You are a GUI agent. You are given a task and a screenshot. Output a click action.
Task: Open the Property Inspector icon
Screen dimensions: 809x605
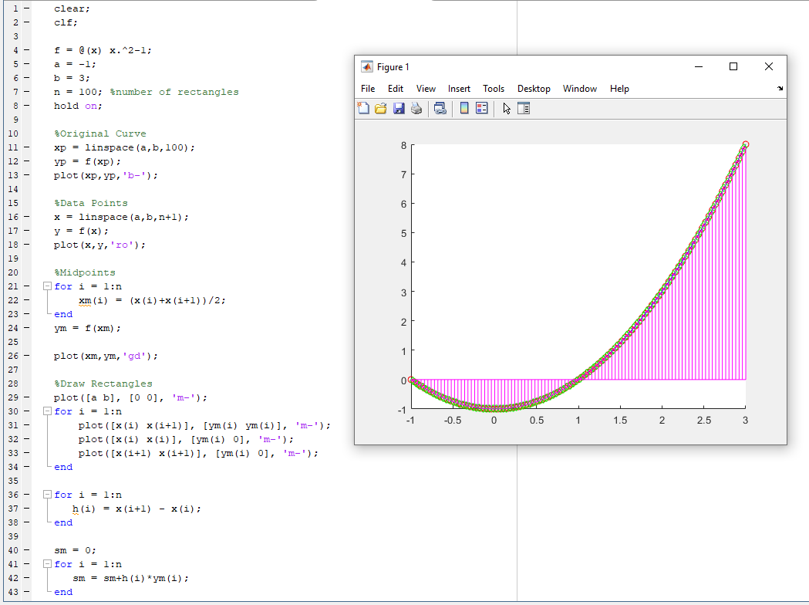pyautogui.click(x=524, y=108)
